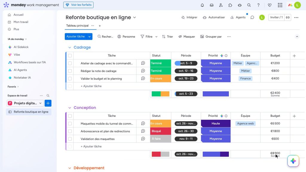Add new item with blue plus in workspace
Viewport: 306px width, 172px height.
[48, 103]
